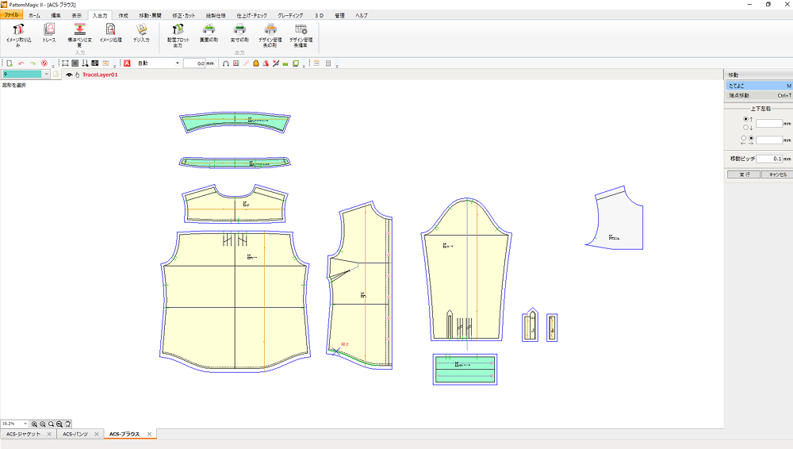The image size is (793, 449).
Task: Click the 実寸印刷 actual-size print icon
Action: 239,30
